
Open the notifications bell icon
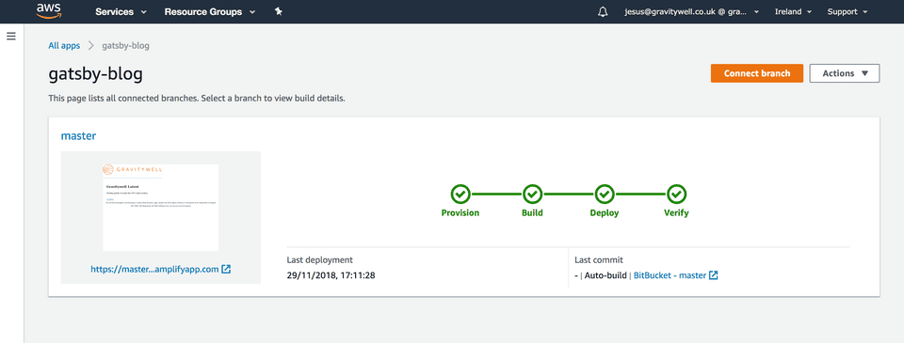(603, 11)
